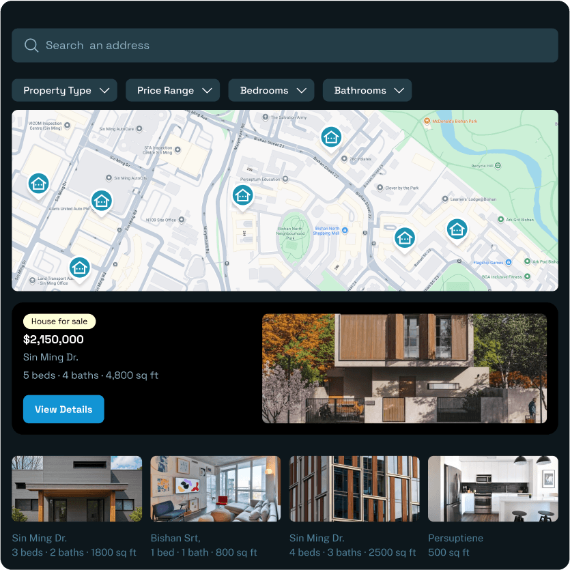Open the Bedrooms filter dropdown
Viewport: 570px width, 570px height.
pyautogui.click(x=271, y=90)
